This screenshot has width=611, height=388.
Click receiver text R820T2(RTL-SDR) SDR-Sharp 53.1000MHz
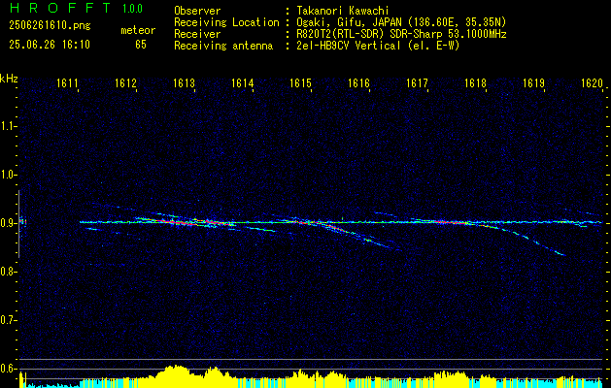(401, 34)
